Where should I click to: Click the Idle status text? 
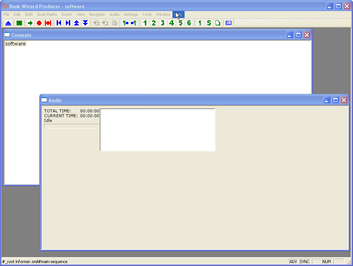click(48, 120)
